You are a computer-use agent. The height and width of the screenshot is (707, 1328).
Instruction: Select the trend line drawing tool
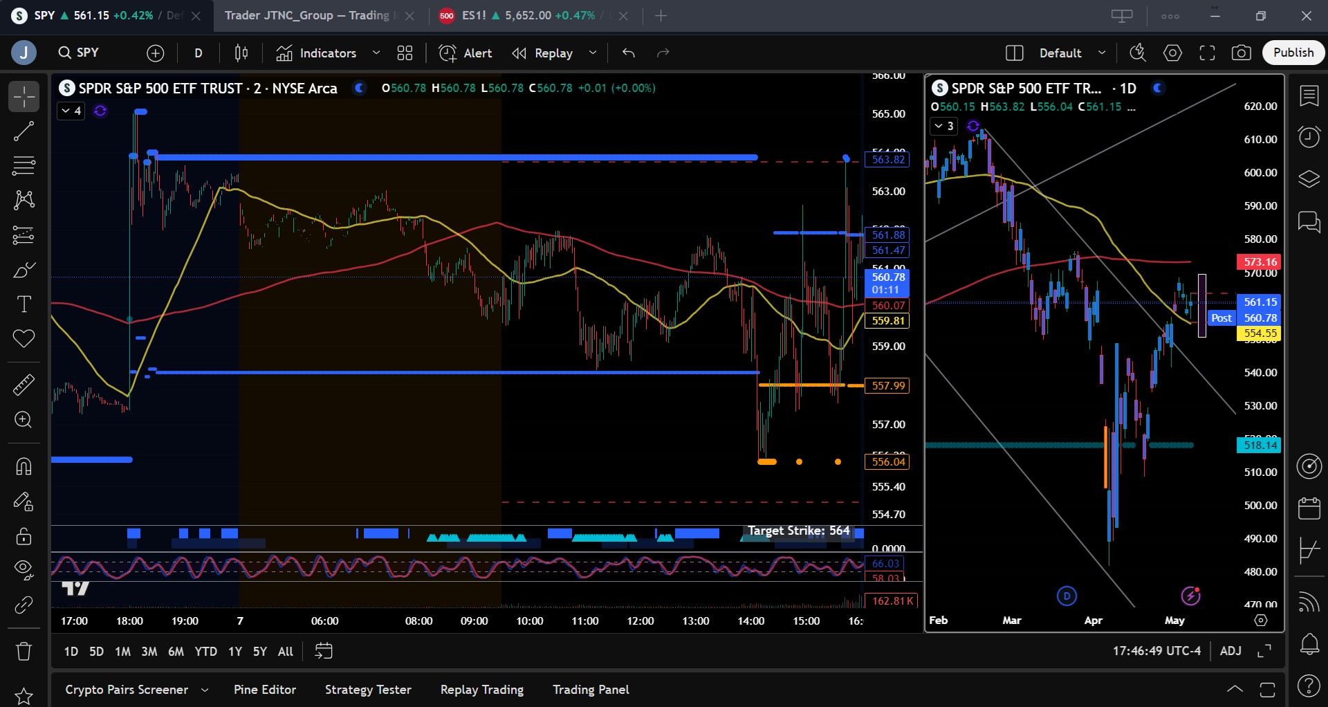pos(24,131)
